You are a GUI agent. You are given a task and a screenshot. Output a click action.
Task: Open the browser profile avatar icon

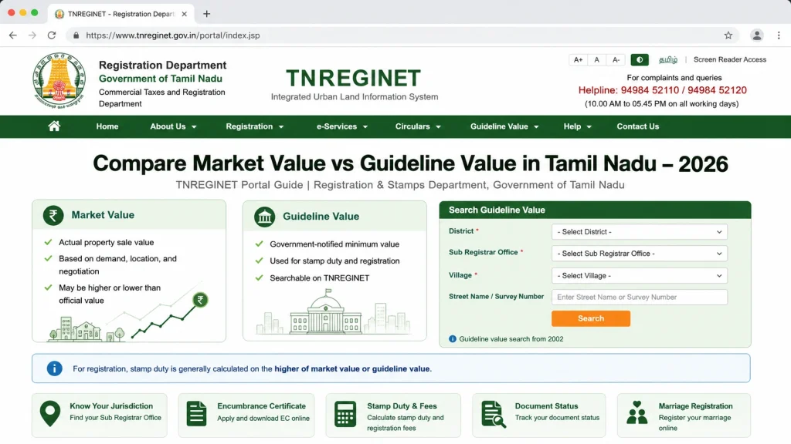click(756, 35)
